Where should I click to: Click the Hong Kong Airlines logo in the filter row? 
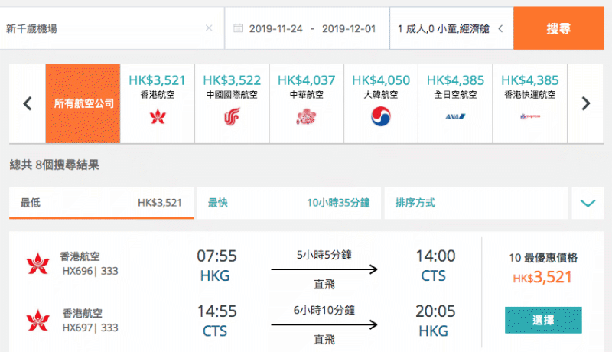coord(158,116)
